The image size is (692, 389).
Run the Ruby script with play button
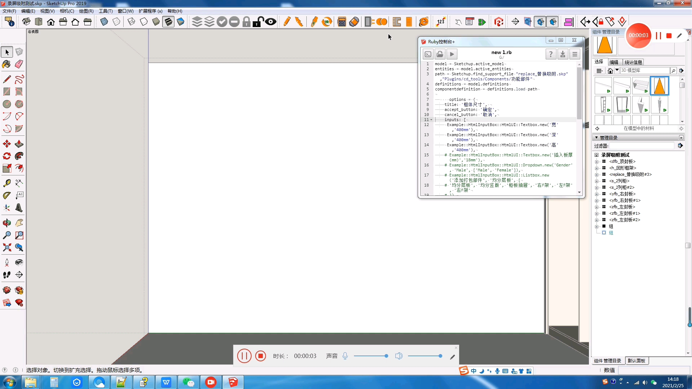(x=452, y=54)
